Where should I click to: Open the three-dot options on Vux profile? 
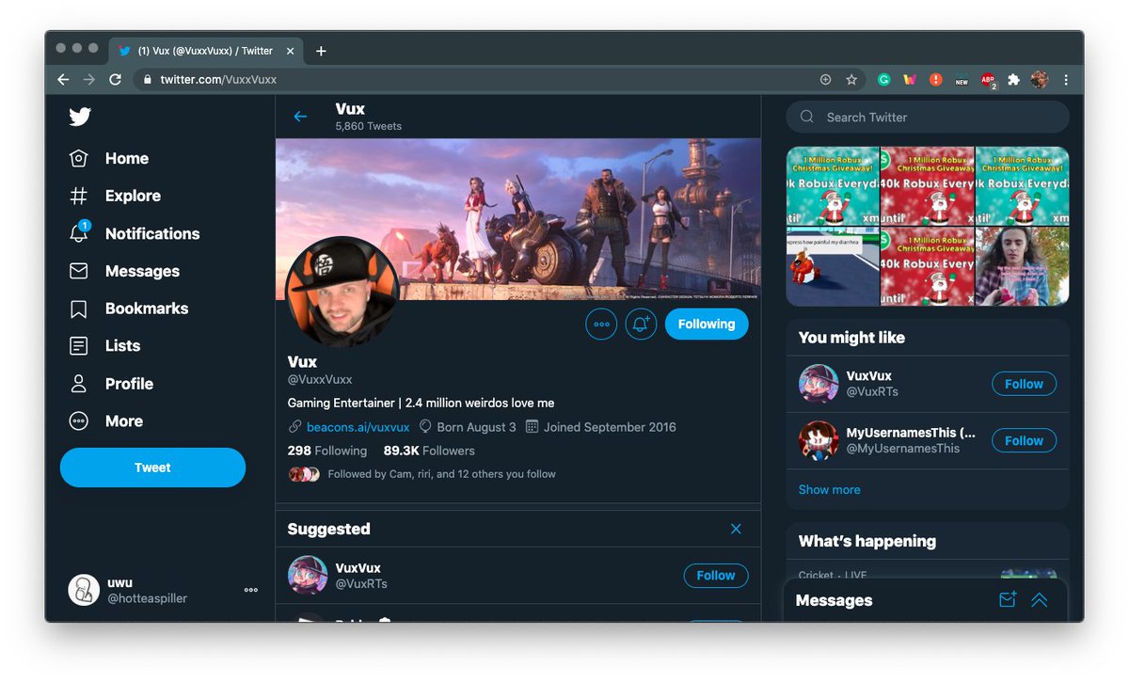pyautogui.click(x=601, y=325)
